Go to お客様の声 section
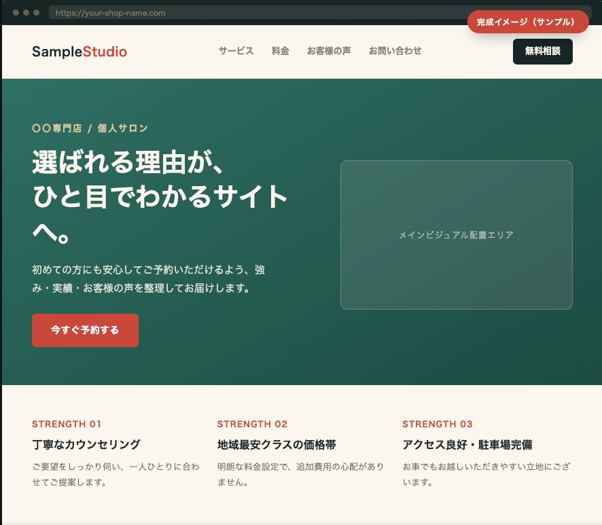 pos(329,51)
